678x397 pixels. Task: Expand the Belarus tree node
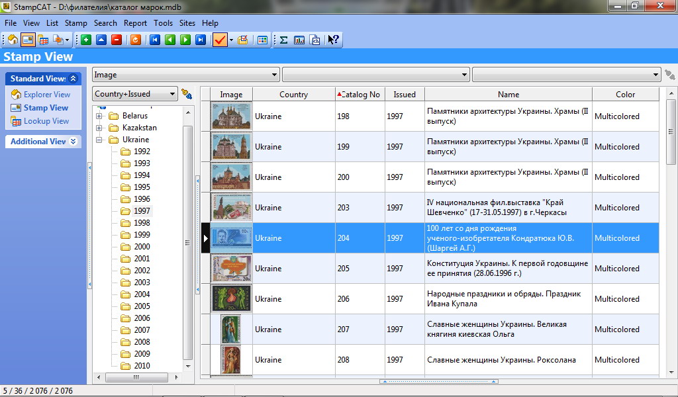[x=99, y=116]
